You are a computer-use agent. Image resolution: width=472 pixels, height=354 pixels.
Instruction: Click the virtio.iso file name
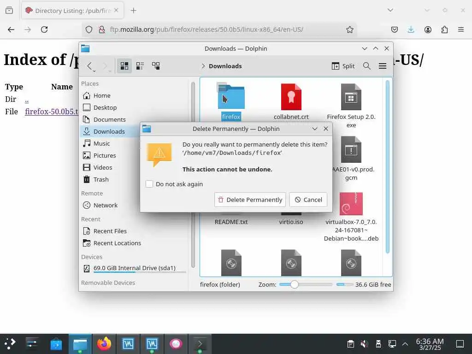[x=291, y=222]
